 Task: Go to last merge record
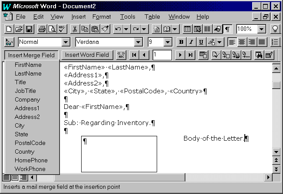click(190, 55)
